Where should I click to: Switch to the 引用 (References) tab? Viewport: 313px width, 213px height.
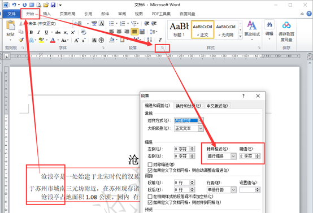(88, 14)
